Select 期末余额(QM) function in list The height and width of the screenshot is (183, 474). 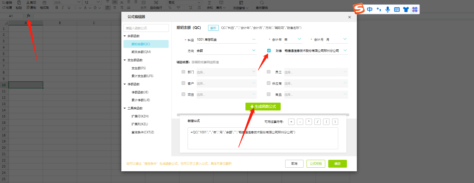[141, 52]
